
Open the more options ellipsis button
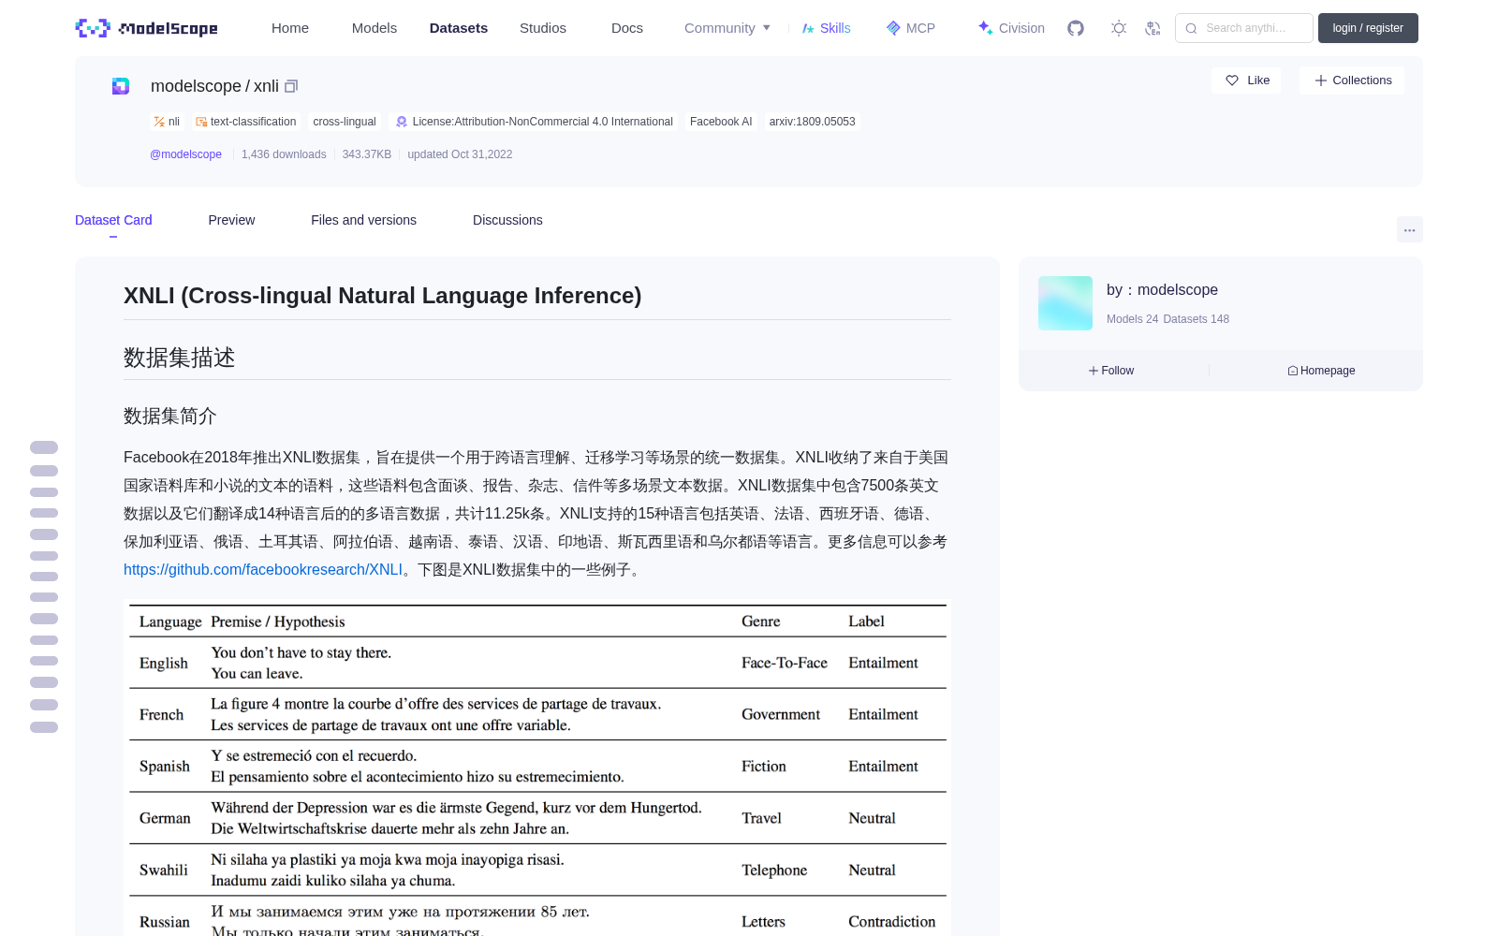1409,229
